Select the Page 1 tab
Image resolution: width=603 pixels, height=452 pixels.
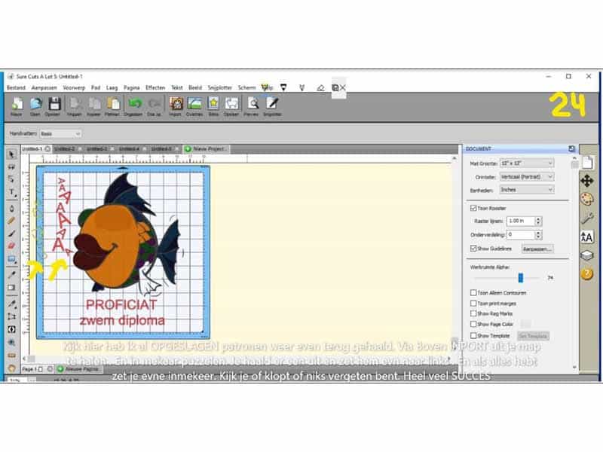click(x=32, y=369)
